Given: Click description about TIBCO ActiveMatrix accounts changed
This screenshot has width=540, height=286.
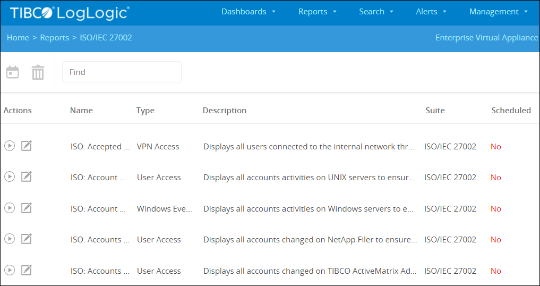Looking at the screenshot, I should click(x=310, y=271).
